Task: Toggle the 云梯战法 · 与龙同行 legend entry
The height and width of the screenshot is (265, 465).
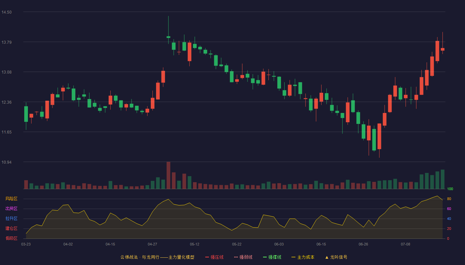Action: point(157,257)
